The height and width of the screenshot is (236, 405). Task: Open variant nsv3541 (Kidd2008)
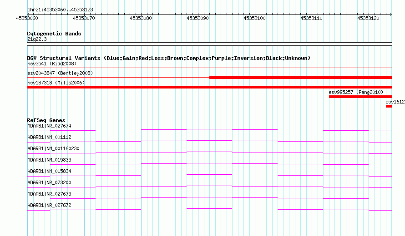(52, 64)
